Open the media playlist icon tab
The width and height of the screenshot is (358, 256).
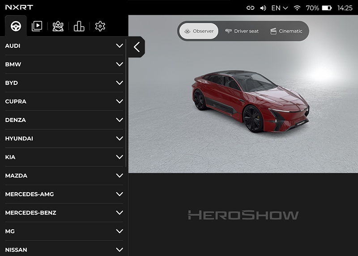37,26
